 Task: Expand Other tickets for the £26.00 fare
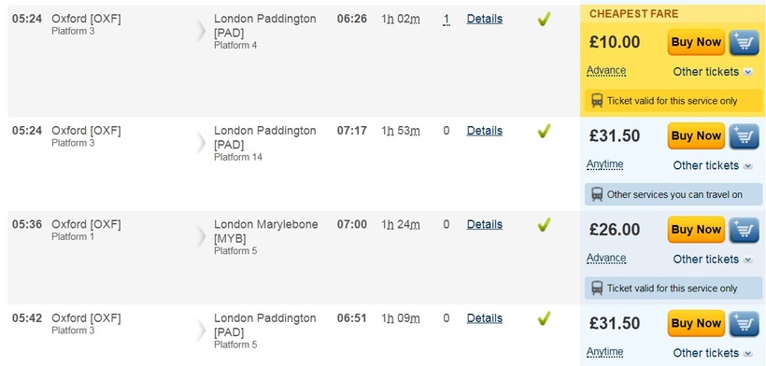click(712, 260)
